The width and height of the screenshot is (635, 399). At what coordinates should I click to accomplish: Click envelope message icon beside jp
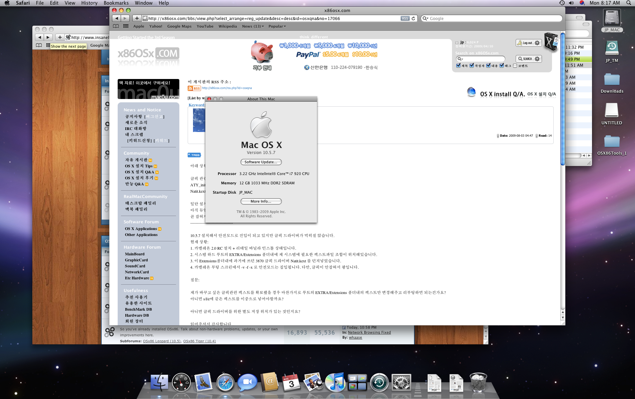point(457,43)
